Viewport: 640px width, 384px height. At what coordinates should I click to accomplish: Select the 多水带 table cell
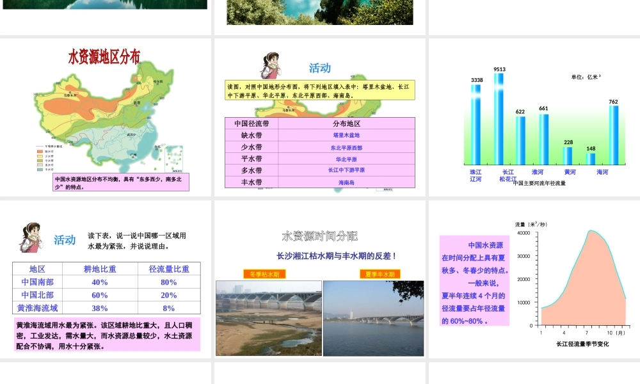pyautogui.click(x=252, y=171)
